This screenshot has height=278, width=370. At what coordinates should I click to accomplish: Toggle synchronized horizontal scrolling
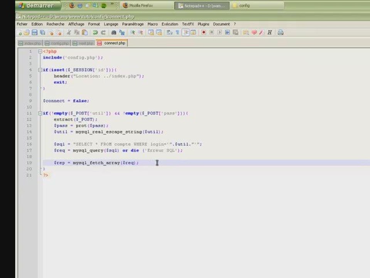(x=159, y=32)
